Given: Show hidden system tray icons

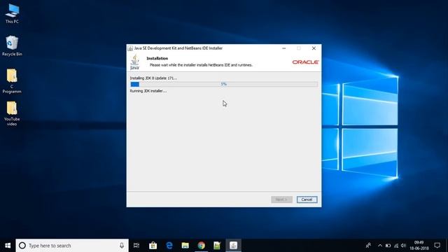Looking at the screenshot, I should [x=380, y=246].
